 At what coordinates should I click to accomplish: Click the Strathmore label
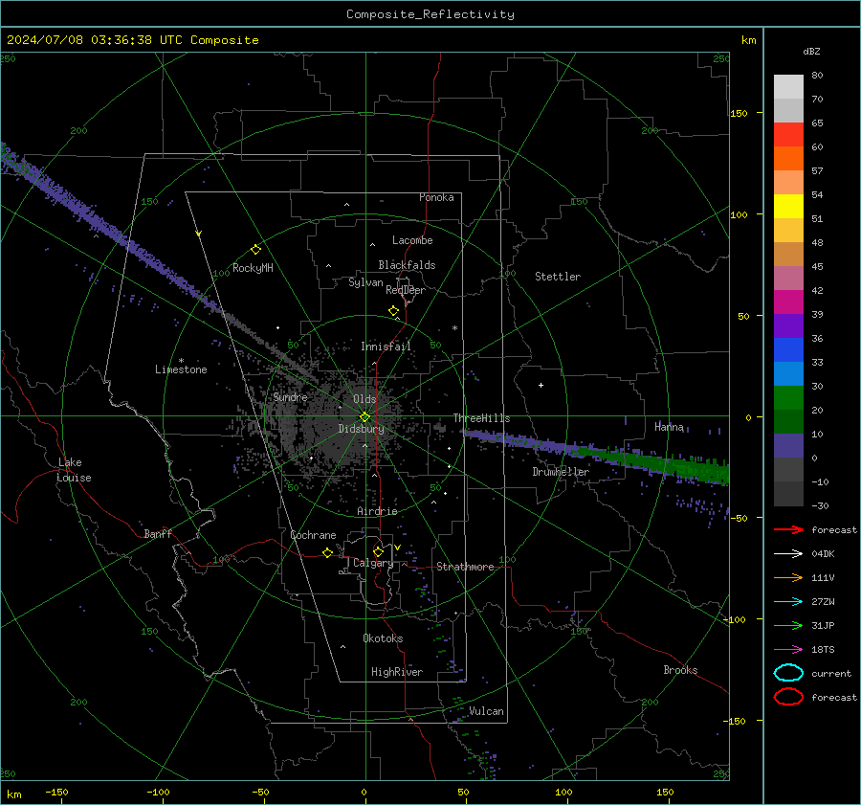coord(465,567)
